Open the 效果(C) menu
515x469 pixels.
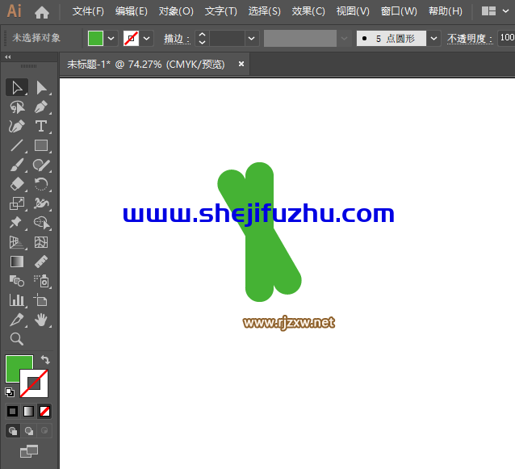click(308, 11)
